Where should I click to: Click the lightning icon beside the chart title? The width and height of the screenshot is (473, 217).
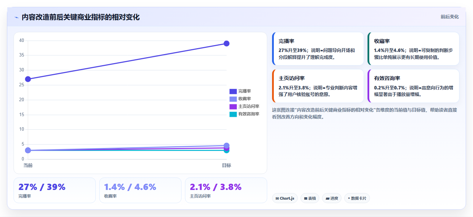(16, 17)
